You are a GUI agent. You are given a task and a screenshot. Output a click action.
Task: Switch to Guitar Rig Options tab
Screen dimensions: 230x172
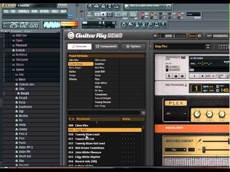[x=134, y=46]
